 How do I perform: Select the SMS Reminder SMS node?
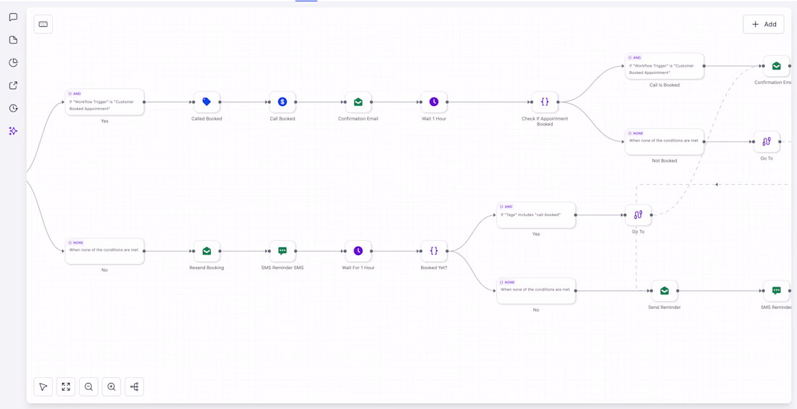click(x=283, y=252)
